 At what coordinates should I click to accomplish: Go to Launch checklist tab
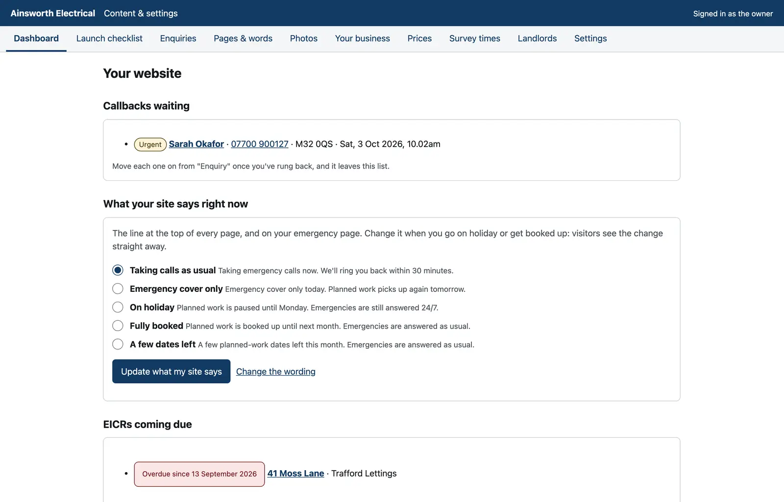pos(109,38)
